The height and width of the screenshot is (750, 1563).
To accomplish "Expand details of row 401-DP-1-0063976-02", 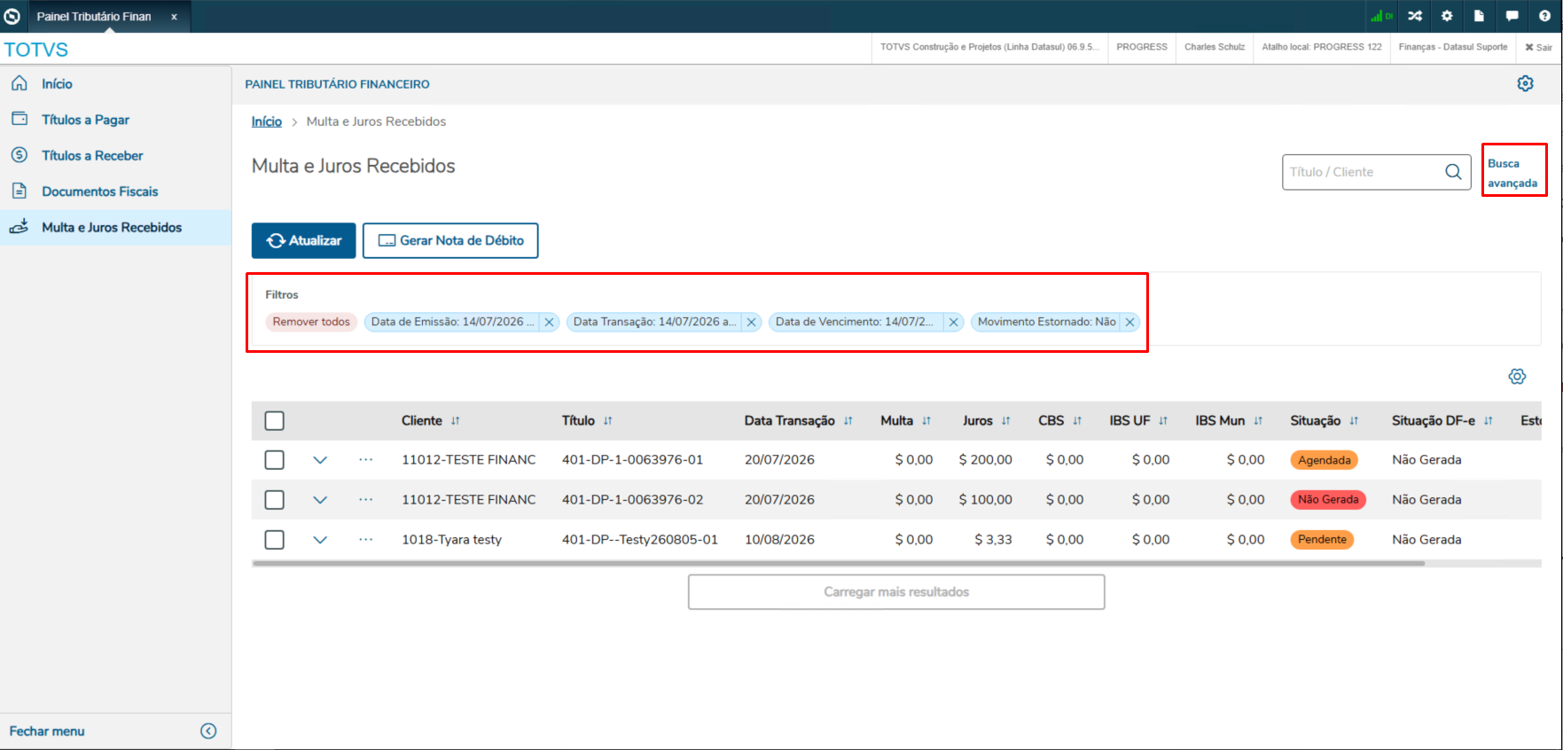I will (320, 500).
